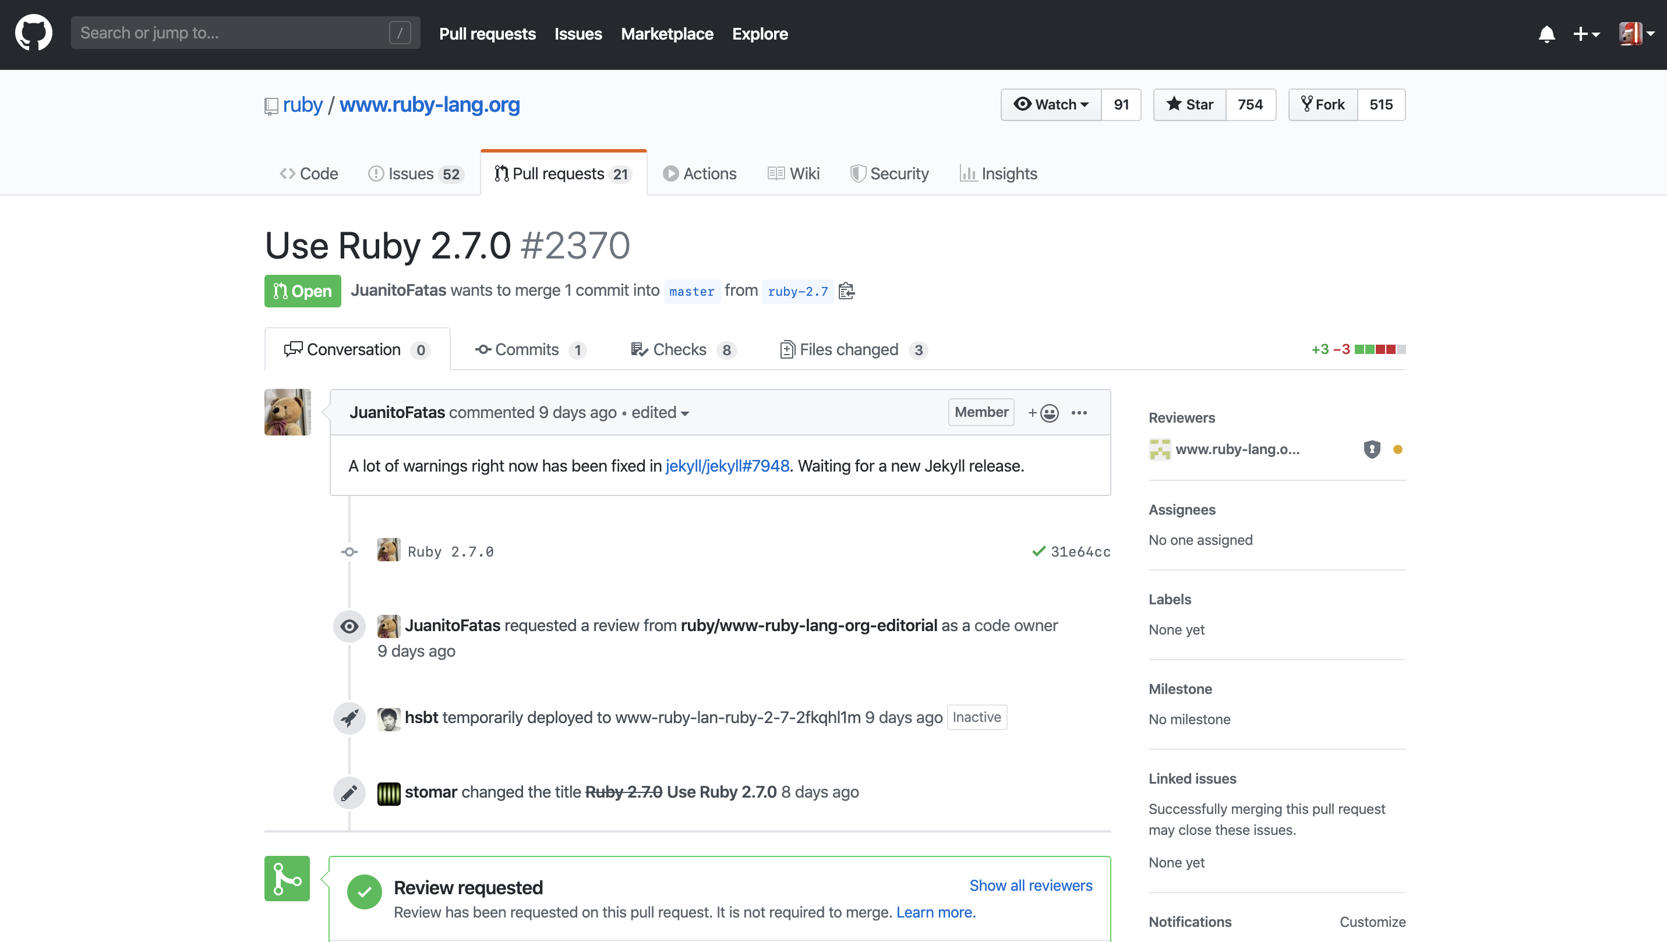1667x942 pixels.
Task: Switch to the Wiki tab
Action: tap(793, 173)
